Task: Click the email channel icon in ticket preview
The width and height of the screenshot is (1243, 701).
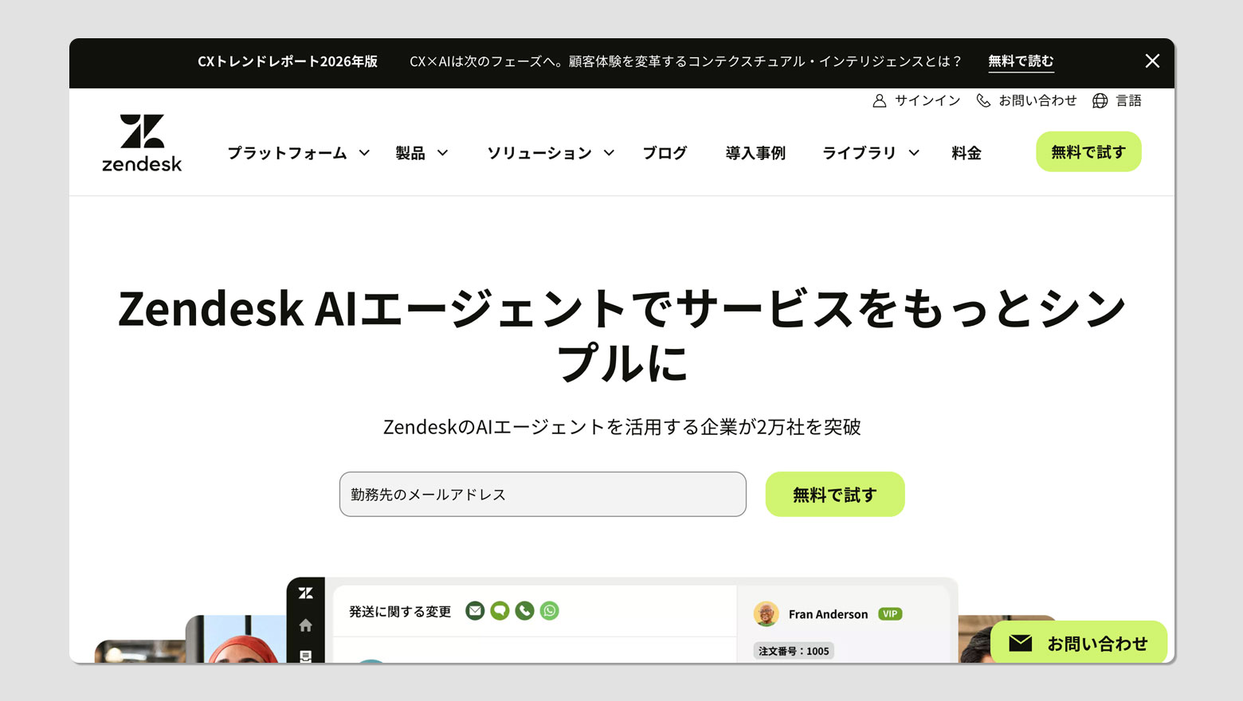Action: coord(475,611)
